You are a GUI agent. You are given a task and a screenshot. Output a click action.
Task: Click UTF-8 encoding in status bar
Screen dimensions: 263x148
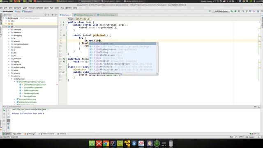click(x=241, y=137)
